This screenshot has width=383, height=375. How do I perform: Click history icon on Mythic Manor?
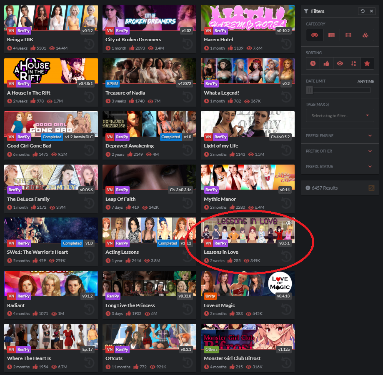(286, 203)
